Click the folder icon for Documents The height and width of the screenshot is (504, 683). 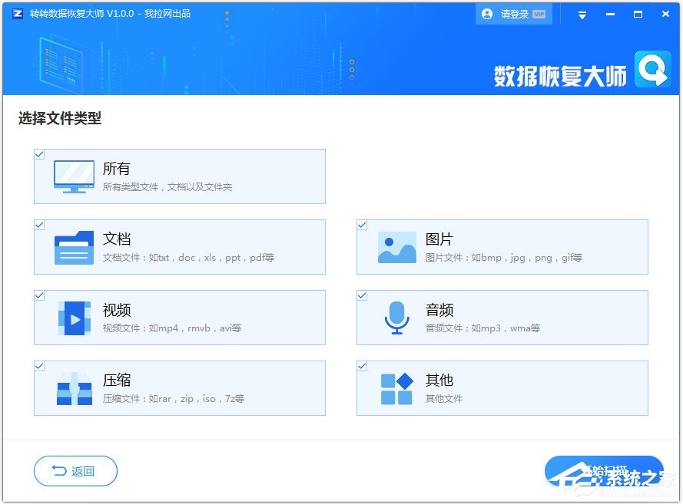click(74, 247)
